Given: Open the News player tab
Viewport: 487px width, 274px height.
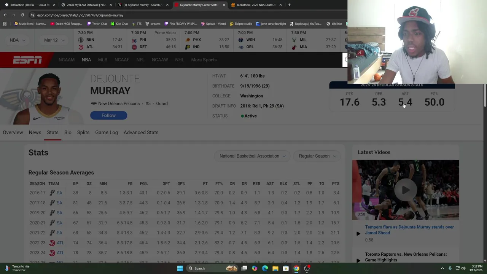Looking at the screenshot, I should (x=35, y=132).
